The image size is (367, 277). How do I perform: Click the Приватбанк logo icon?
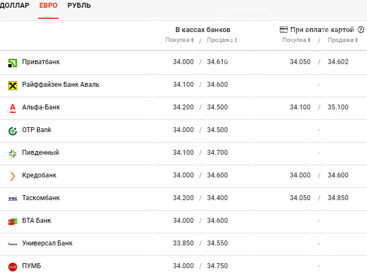(13, 62)
